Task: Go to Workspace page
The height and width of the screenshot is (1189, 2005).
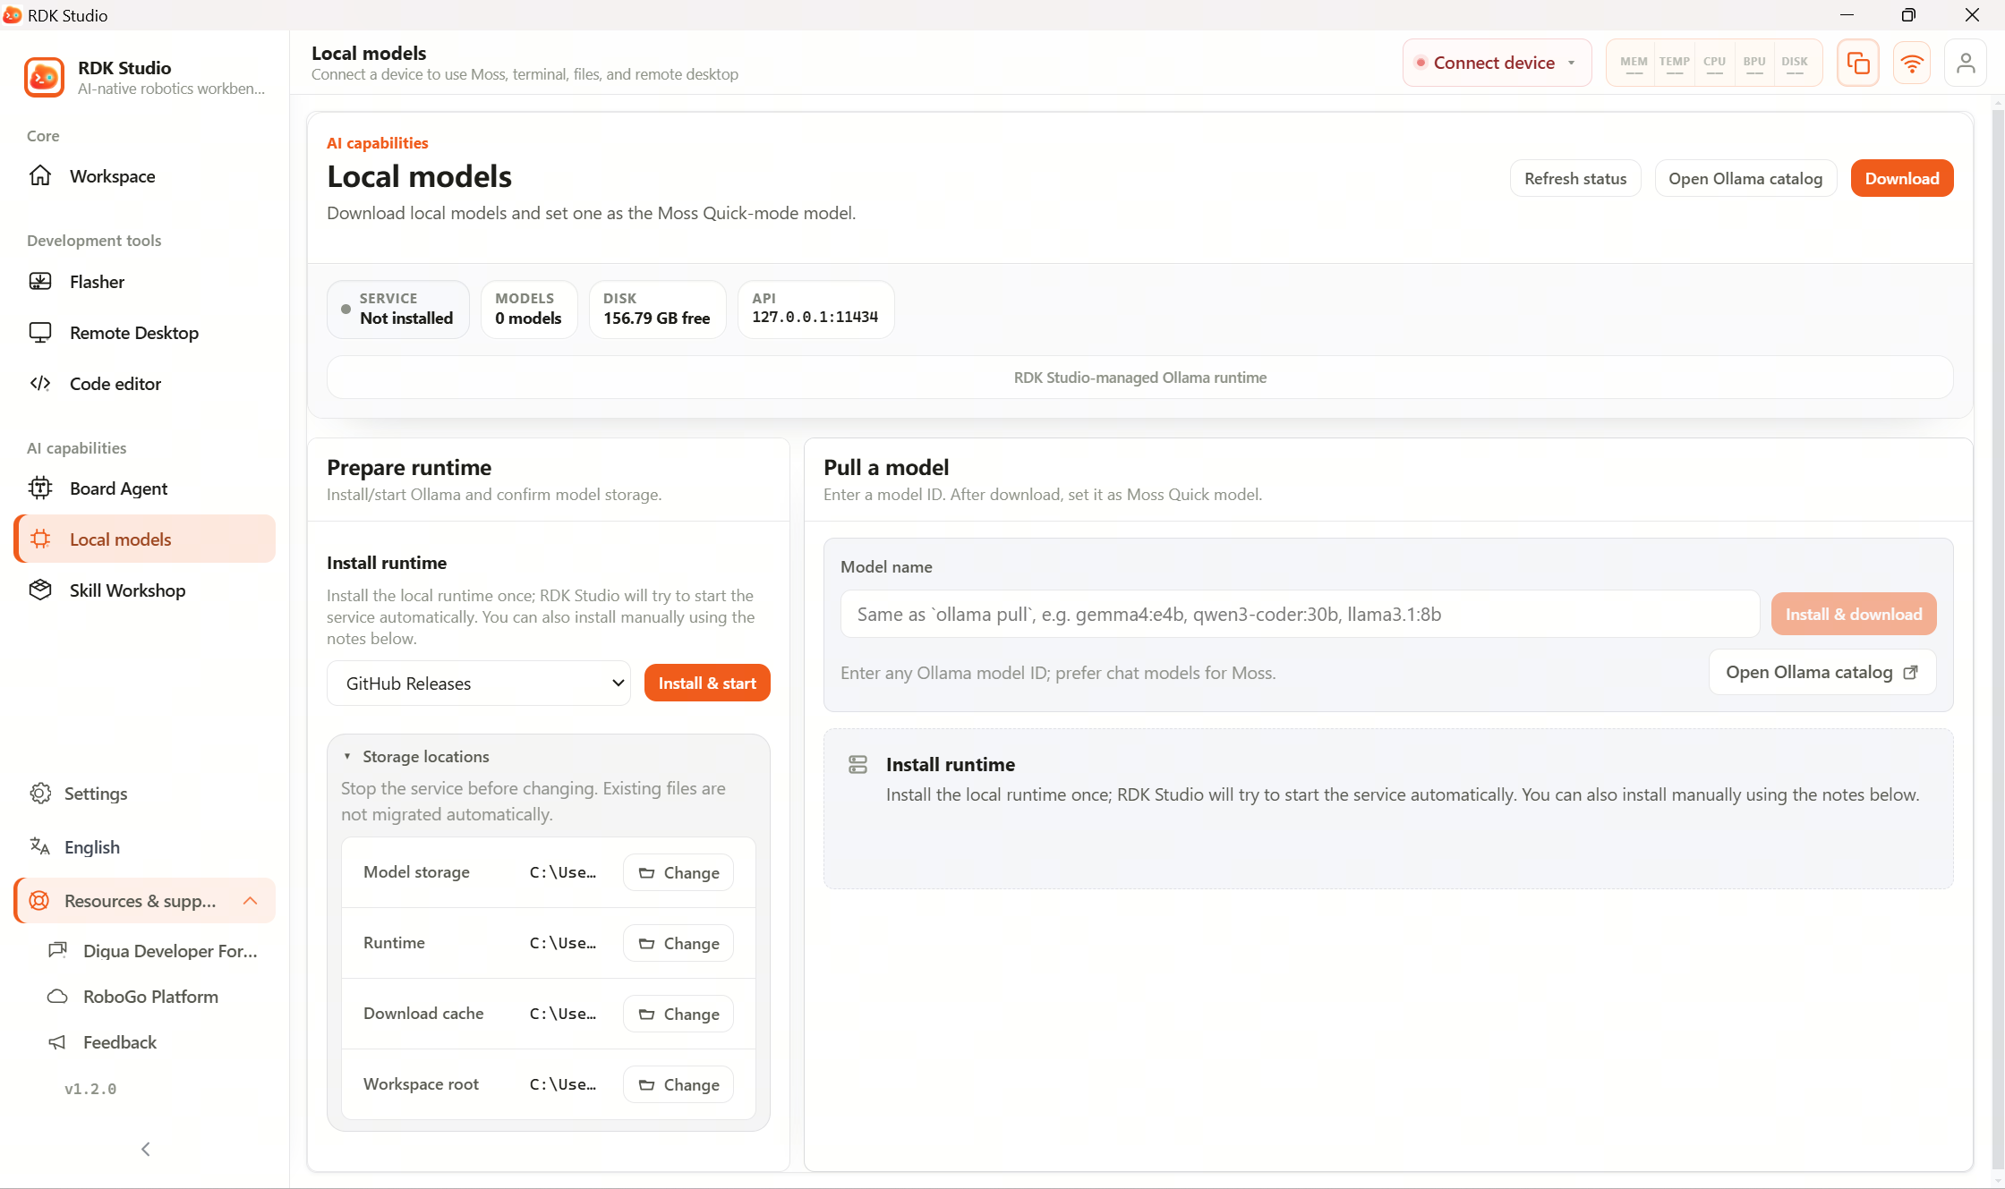Action: tap(144, 176)
